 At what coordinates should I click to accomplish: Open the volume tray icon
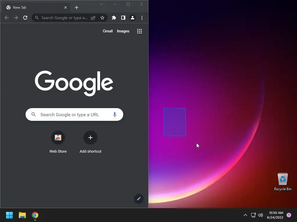260,215
